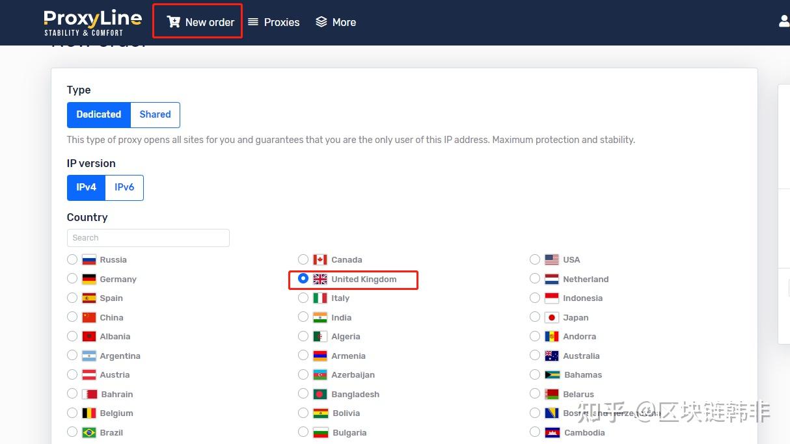Click the Proxies list icon
The height and width of the screenshot is (444, 790).
[x=253, y=22]
